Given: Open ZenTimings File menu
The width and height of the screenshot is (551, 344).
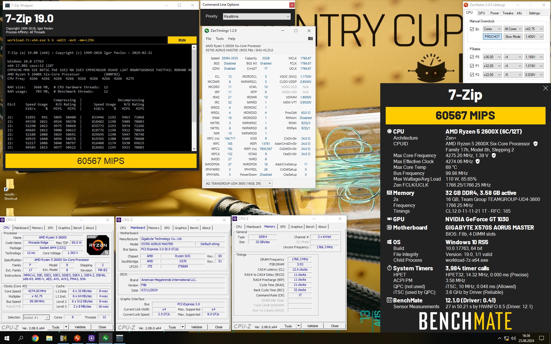Looking at the screenshot, I should pyautogui.click(x=209, y=39).
